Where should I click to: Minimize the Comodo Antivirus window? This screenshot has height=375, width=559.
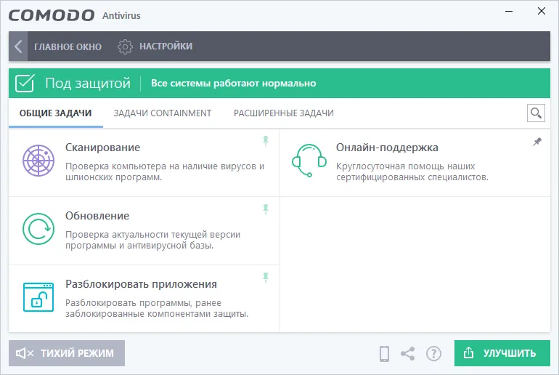click(509, 12)
